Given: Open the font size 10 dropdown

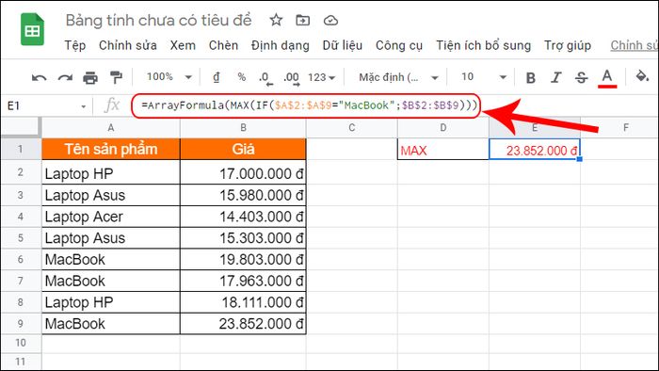Looking at the screenshot, I should 483,77.
